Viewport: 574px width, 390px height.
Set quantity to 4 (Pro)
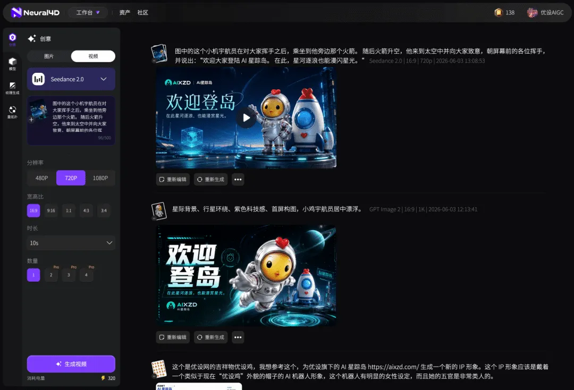tap(86, 275)
